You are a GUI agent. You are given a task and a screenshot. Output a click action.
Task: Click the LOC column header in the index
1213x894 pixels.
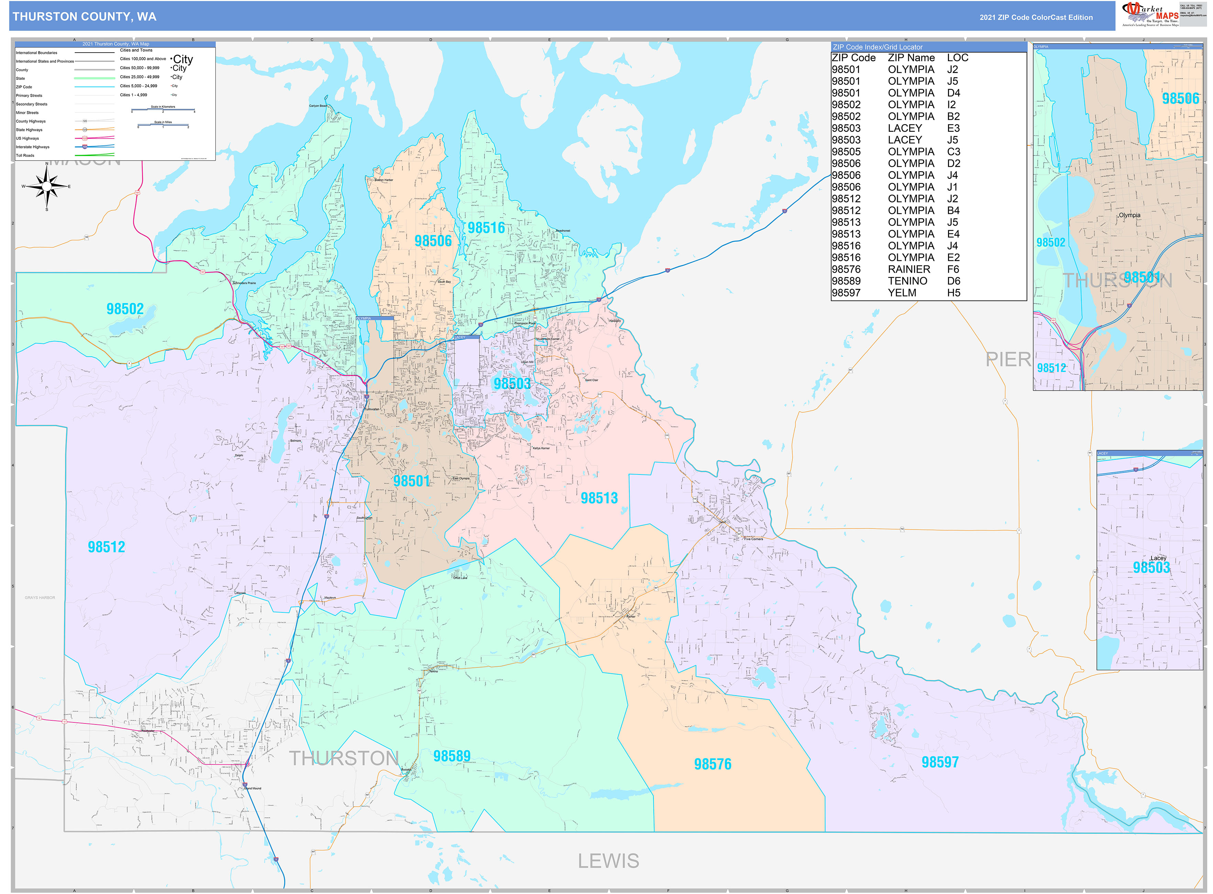957,58
